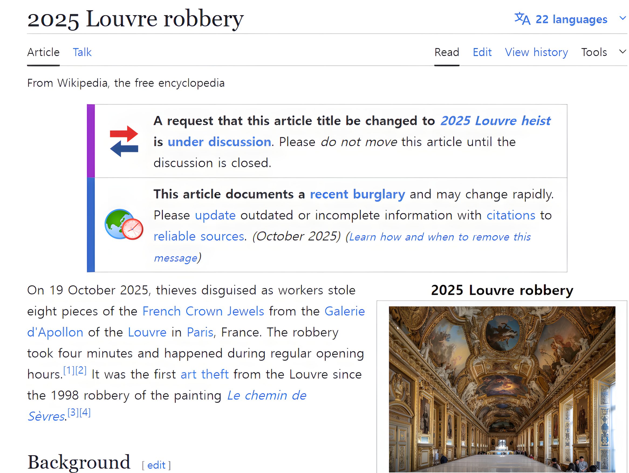
Task: Click the globe with clock current-event icon
Action: click(124, 225)
